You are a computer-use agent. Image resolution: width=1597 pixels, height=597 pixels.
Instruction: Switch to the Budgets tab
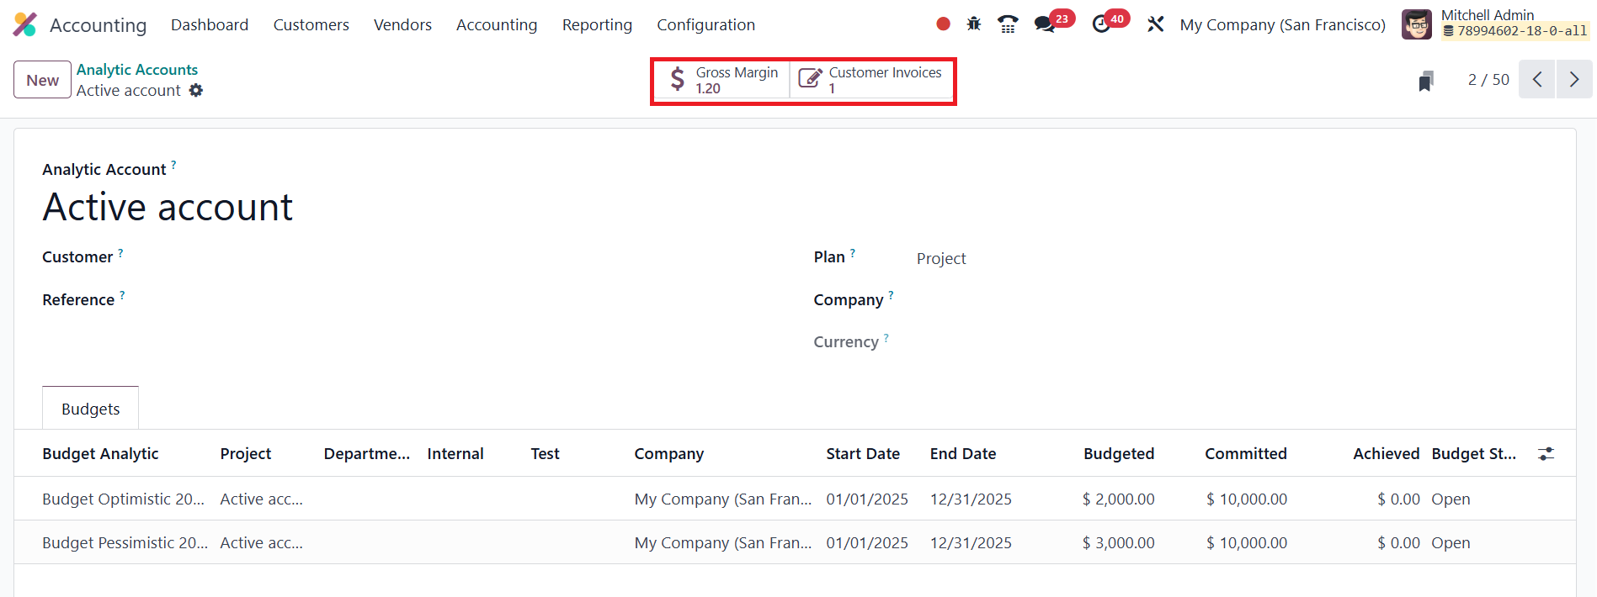click(x=90, y=409)
